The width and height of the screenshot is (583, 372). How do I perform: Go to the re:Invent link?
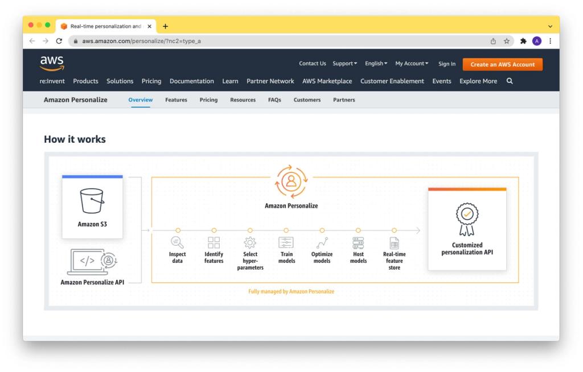click(x=52, y=81)
